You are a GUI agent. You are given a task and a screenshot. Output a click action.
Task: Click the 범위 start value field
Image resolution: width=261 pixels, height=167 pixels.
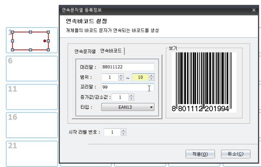[110, 77]
